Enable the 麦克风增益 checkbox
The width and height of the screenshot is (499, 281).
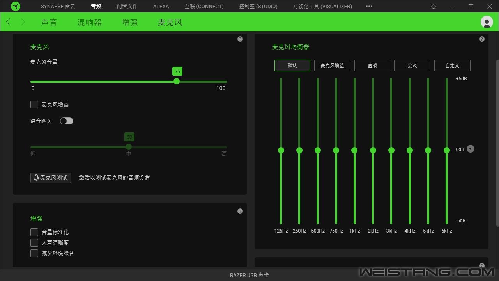tap(34, 105)
